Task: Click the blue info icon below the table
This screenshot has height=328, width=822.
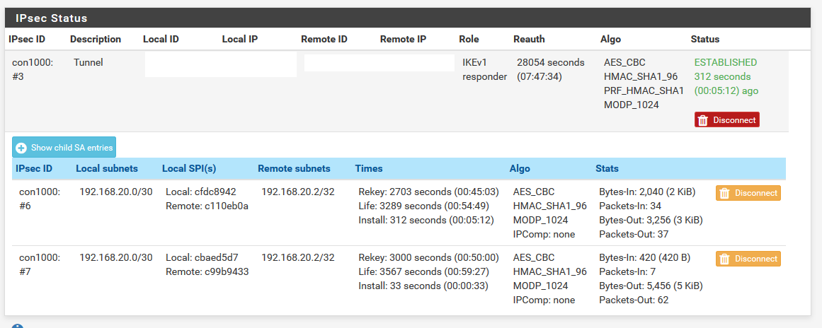Action: coord(17,326)
